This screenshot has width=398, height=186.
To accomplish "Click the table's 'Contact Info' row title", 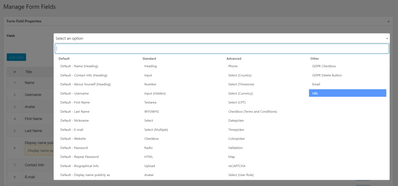I will pyautogui.click(x=34, y=165).
